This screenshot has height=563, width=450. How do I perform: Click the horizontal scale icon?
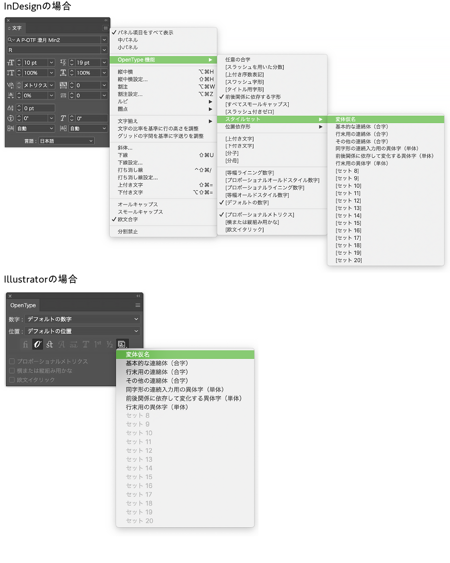pos(63,73)
